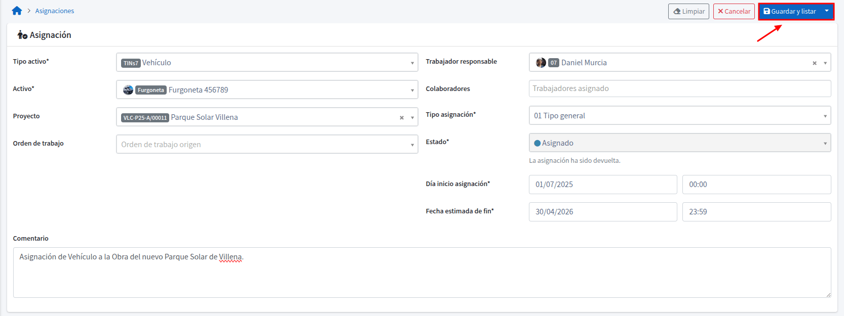Click the Daniel Murcia avatar image

pos(541,63)
